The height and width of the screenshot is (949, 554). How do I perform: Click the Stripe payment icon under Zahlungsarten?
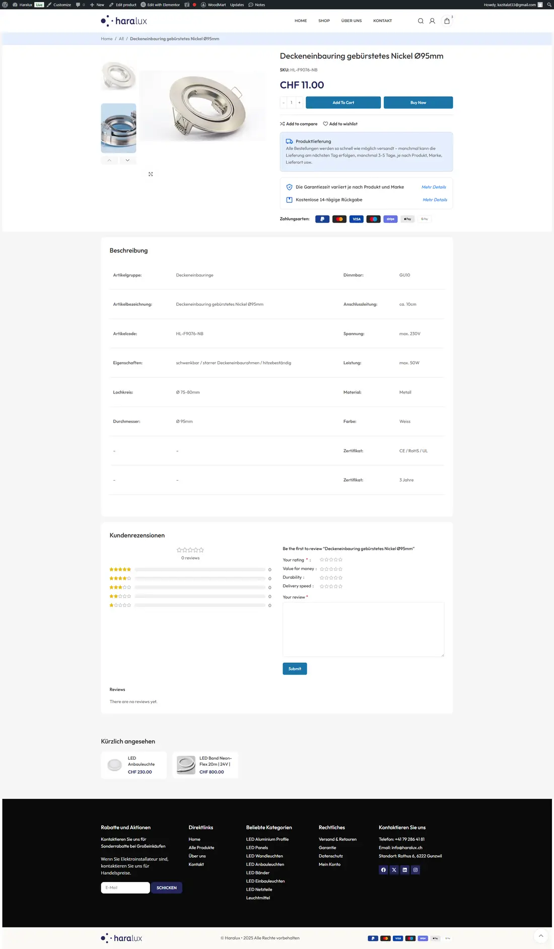point(390,219)
